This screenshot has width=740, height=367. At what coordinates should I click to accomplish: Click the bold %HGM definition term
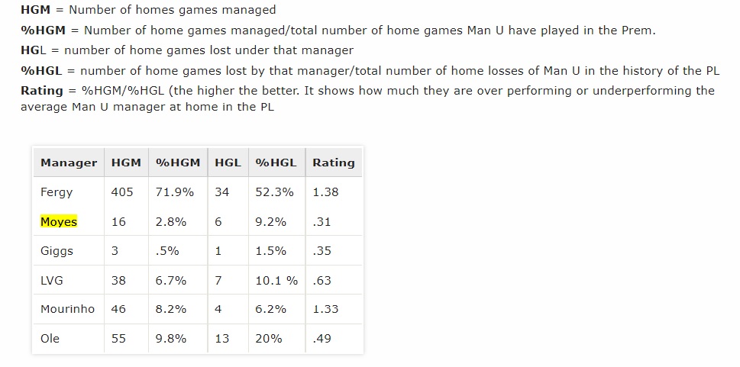tap(43, 31)
